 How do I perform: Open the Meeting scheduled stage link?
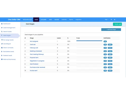click(x=36, y=51)
